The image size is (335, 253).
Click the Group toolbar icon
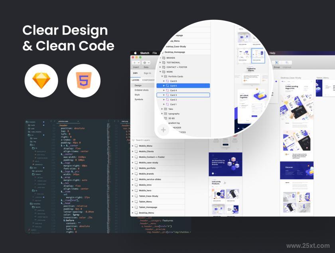click(277, 62)
